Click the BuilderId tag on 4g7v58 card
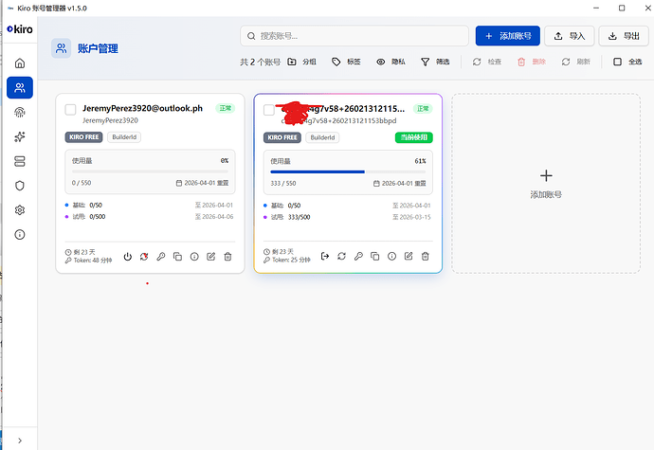654x450 pixels. coord(322,137)
